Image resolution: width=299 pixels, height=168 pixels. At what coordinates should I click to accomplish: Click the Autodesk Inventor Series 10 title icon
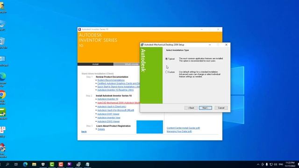pos(79,29)
